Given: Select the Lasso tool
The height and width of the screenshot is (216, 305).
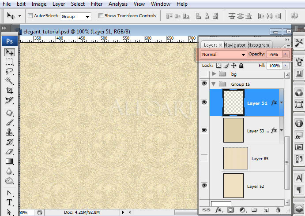Looking at the screenshot, I should coord(9,71).
